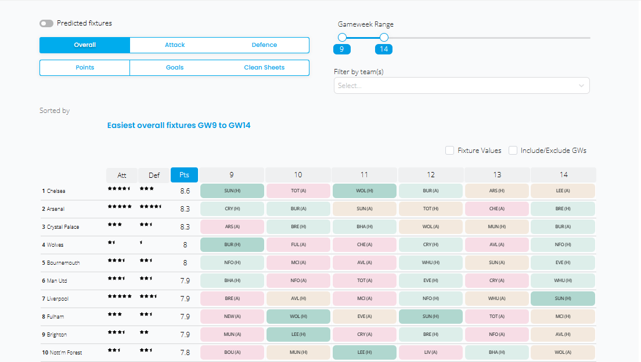Click the Gameweek Range slider track
The image size is (641, 362).
[466, 38]
